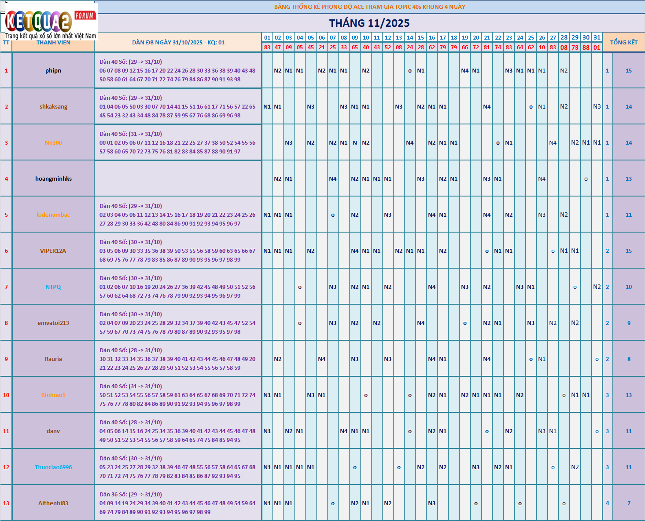The height and width of the screenshot is (521, 645).
Task: Select the THÀNH VIÊN column header
Action: click(x=53, y=43)
